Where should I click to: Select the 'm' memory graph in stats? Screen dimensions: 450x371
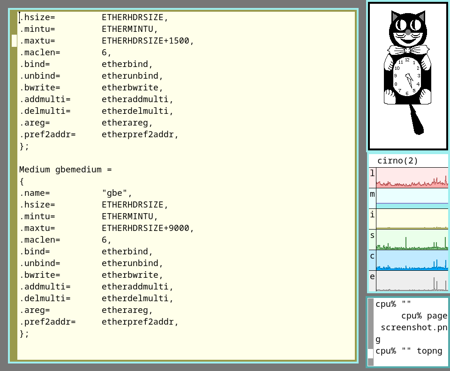[x=412, y=198]
